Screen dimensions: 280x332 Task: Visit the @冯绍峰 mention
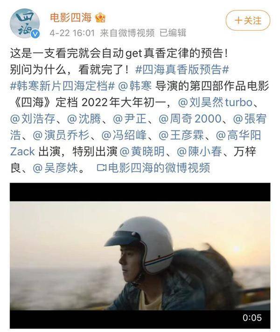tap(124, 136)
